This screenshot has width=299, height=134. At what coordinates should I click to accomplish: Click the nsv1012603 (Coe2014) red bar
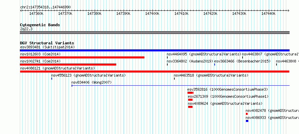tap(82, 57)
